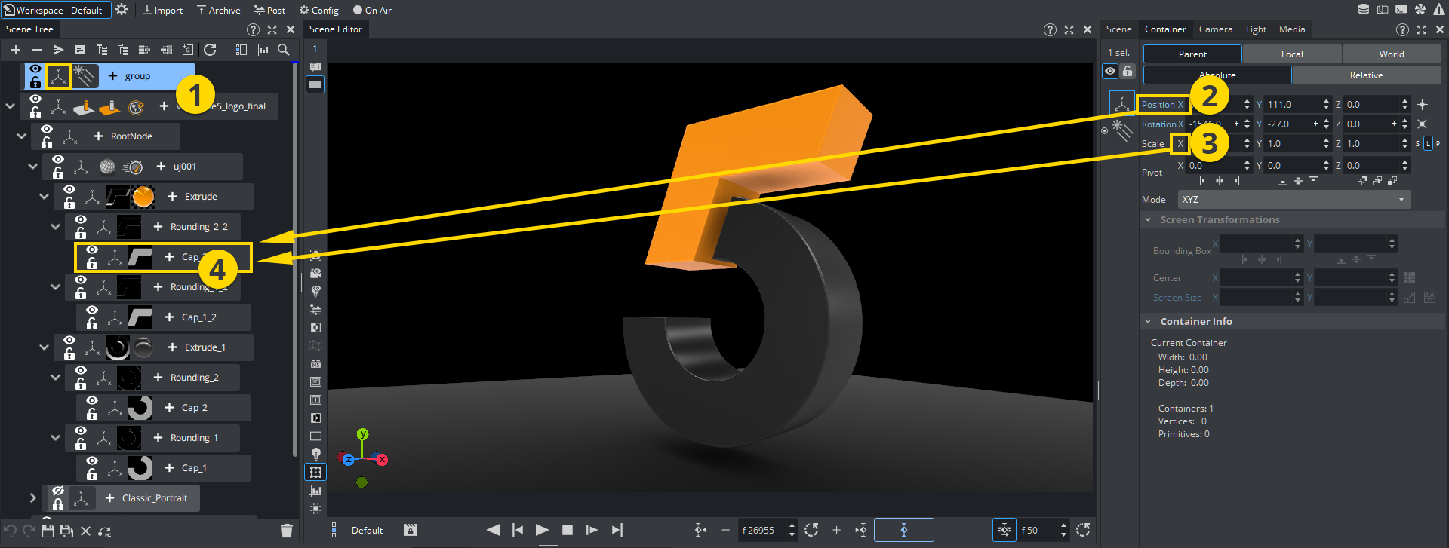Open the workspace settings gear icon

[122, 10]
